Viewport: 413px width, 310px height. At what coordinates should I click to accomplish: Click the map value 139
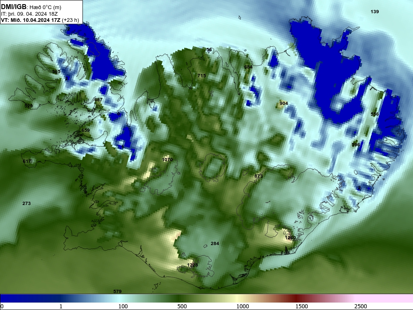click(x=375, y=12)
